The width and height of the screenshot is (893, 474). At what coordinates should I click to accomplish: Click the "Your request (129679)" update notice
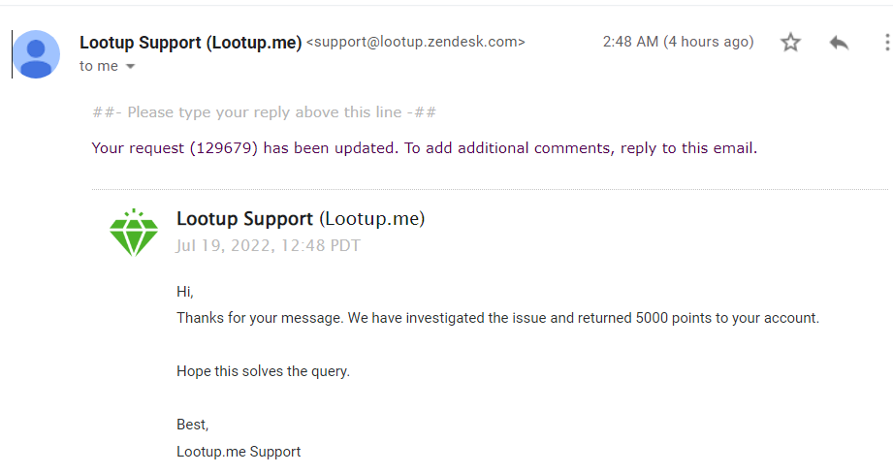click(424, 148)
